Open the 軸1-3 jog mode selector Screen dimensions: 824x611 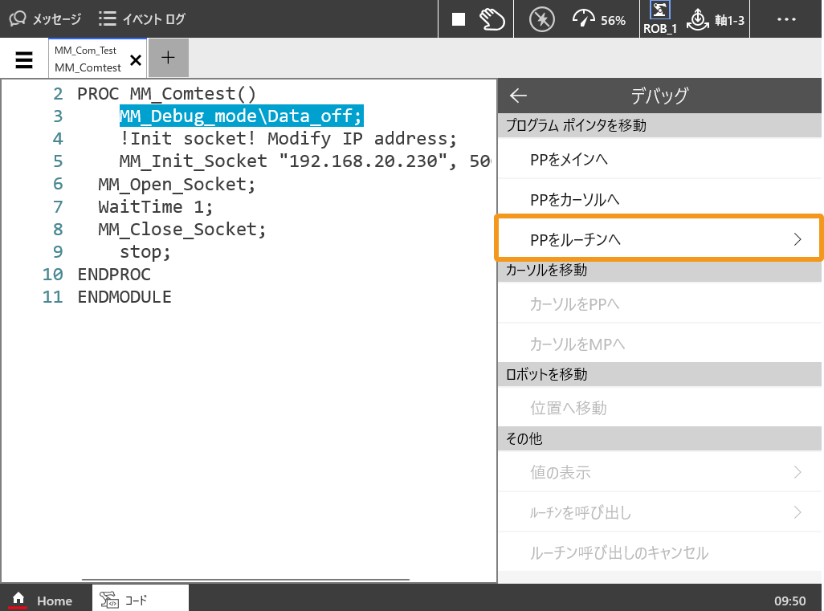(x=716, y=19)
